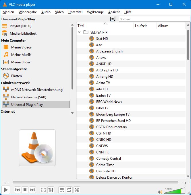Toggle shuffle random playback
Screen dimensions: 191x195
[77, 190]
